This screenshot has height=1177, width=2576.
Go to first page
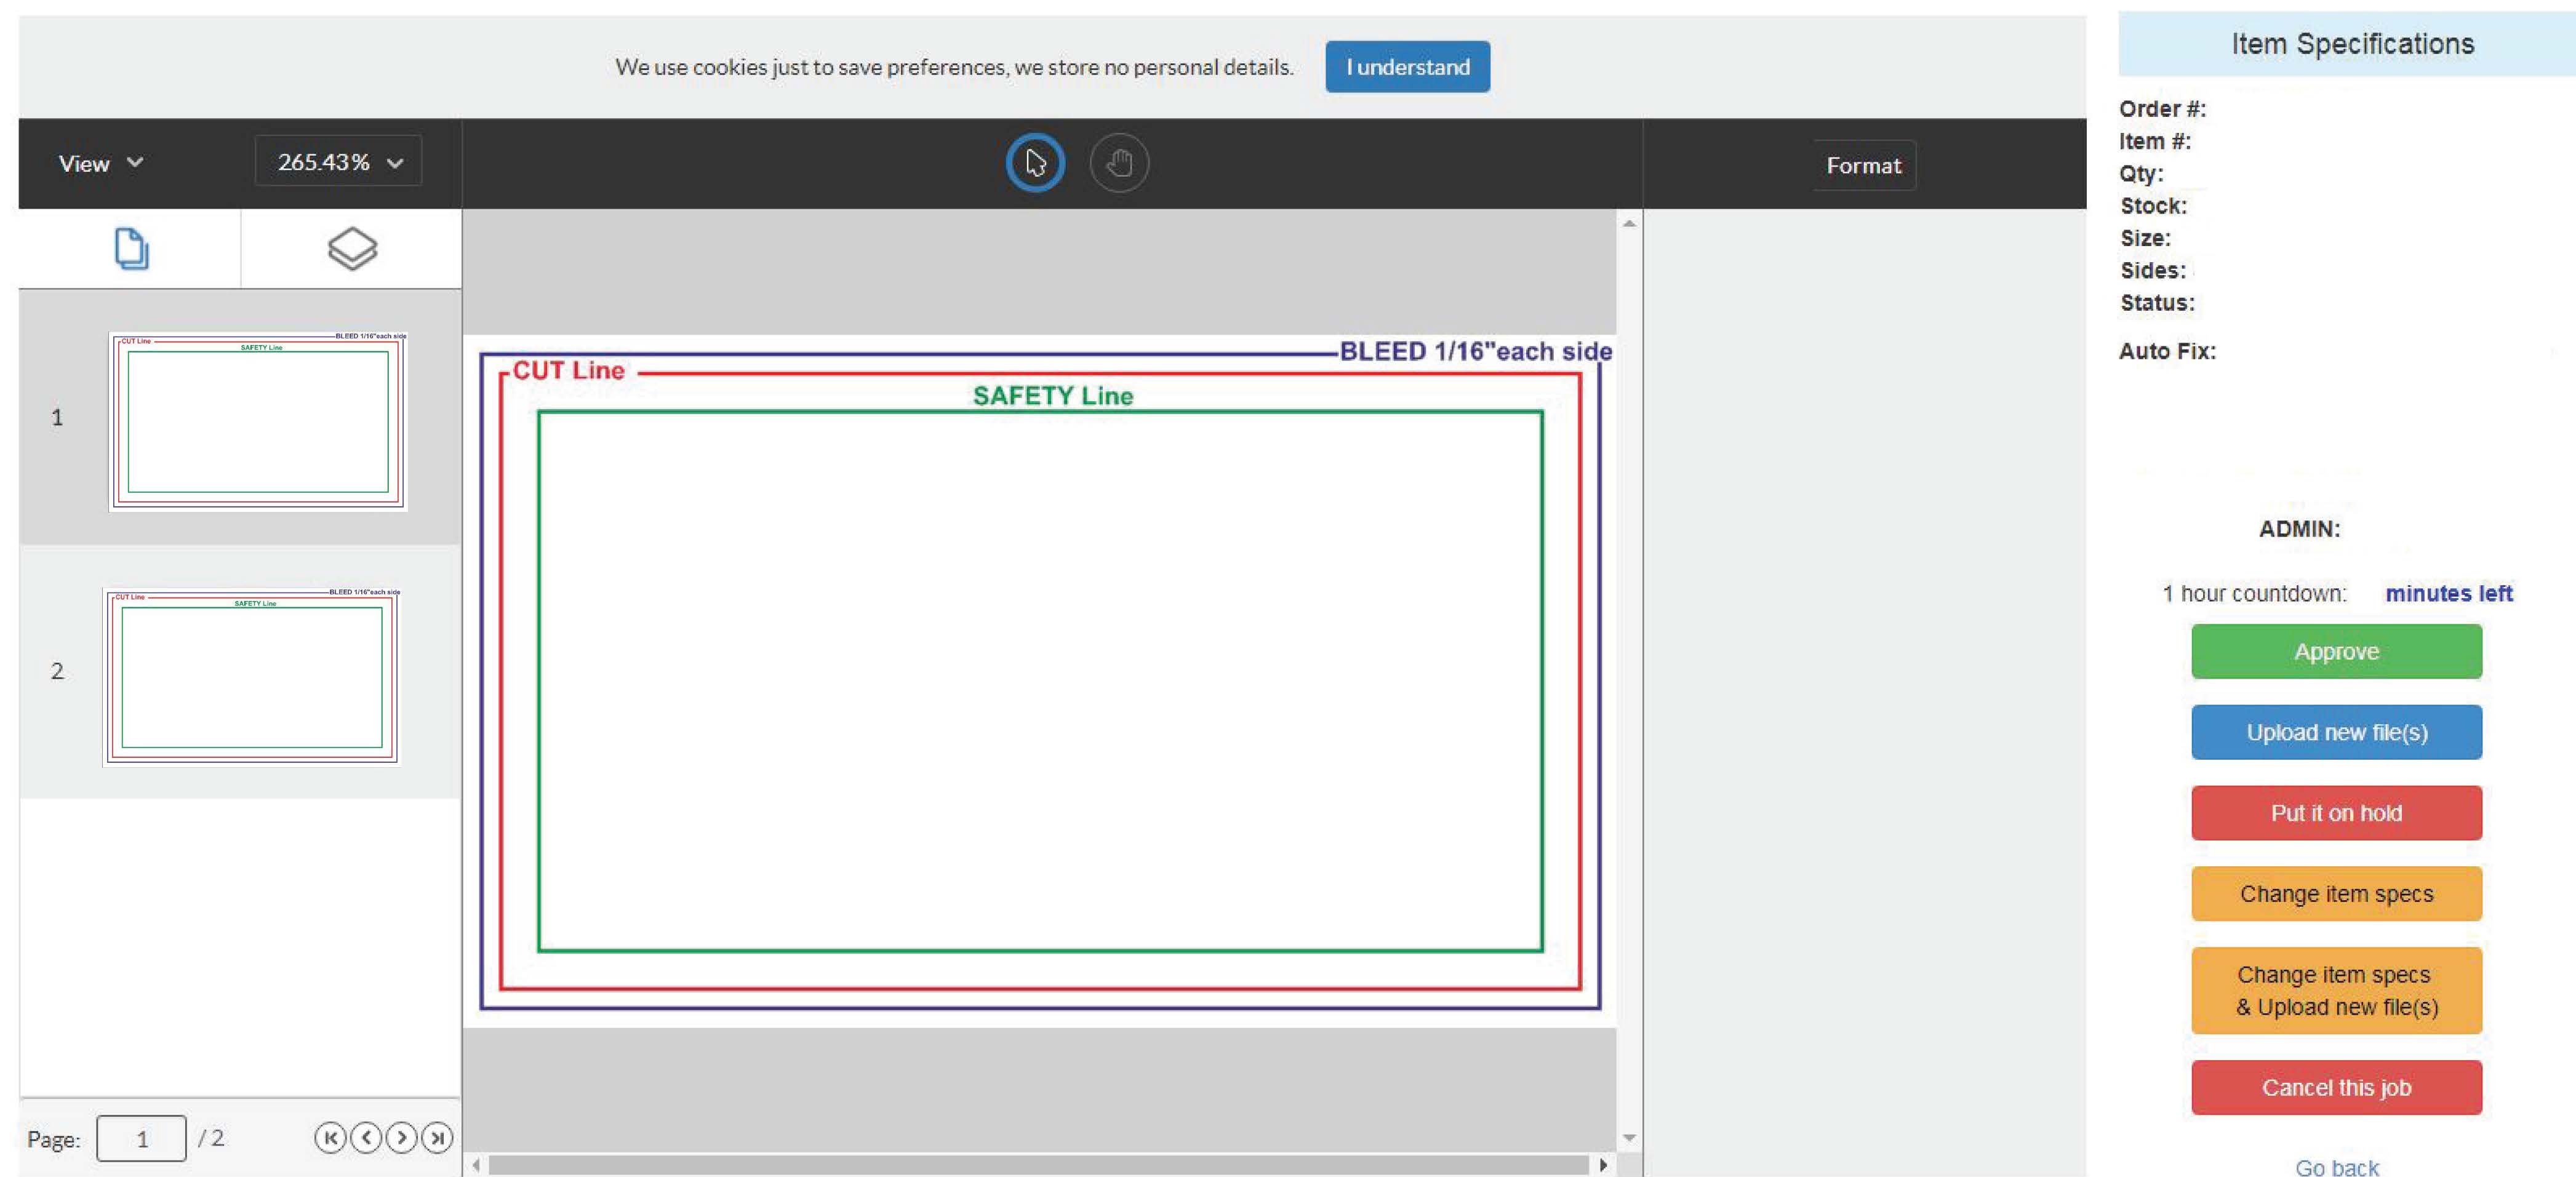(x=330, y=1138)
